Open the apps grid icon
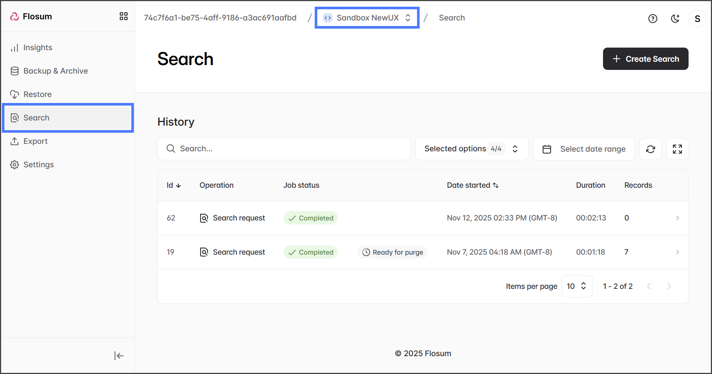The width and height of the screenshot is (712, 374). tap(124, 16)
